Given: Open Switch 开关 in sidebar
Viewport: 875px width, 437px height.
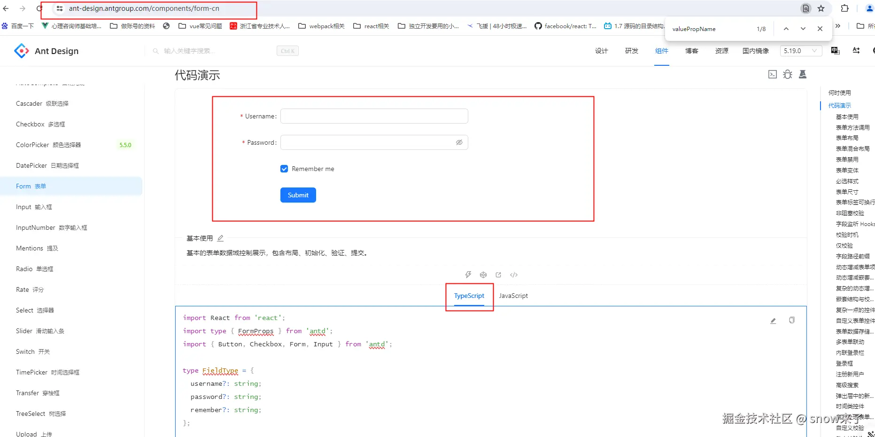Looking at the screenshot, I should pyautogui.click(x=71, y=351).
